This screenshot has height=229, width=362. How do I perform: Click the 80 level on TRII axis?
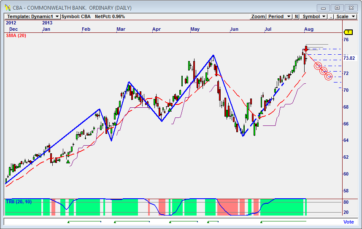click(346, 202)
